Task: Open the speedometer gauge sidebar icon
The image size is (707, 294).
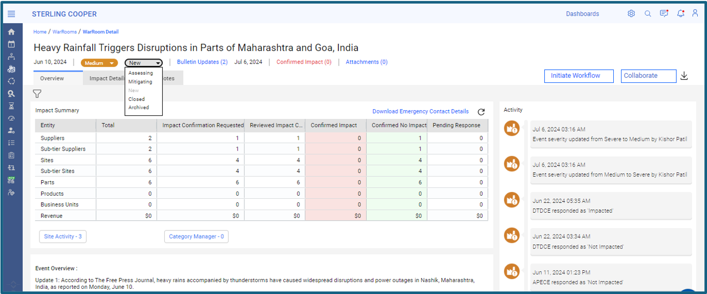Action: pos(11,119)
